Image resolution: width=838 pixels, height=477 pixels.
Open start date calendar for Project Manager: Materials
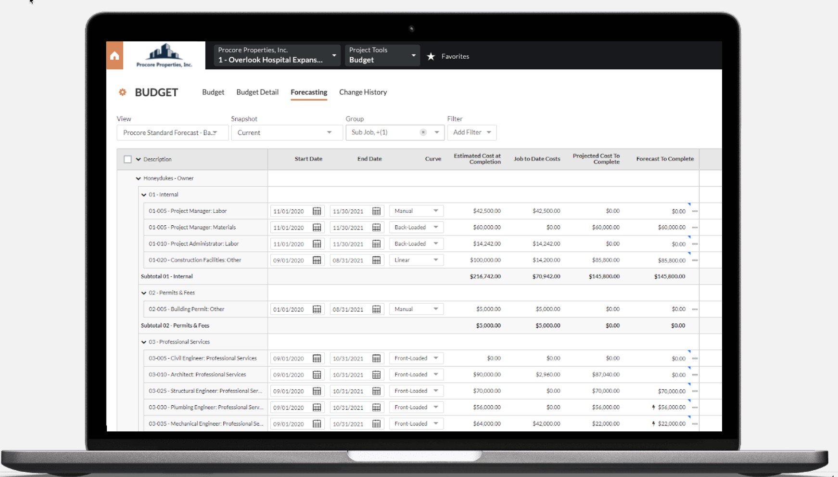click(317, 227)
